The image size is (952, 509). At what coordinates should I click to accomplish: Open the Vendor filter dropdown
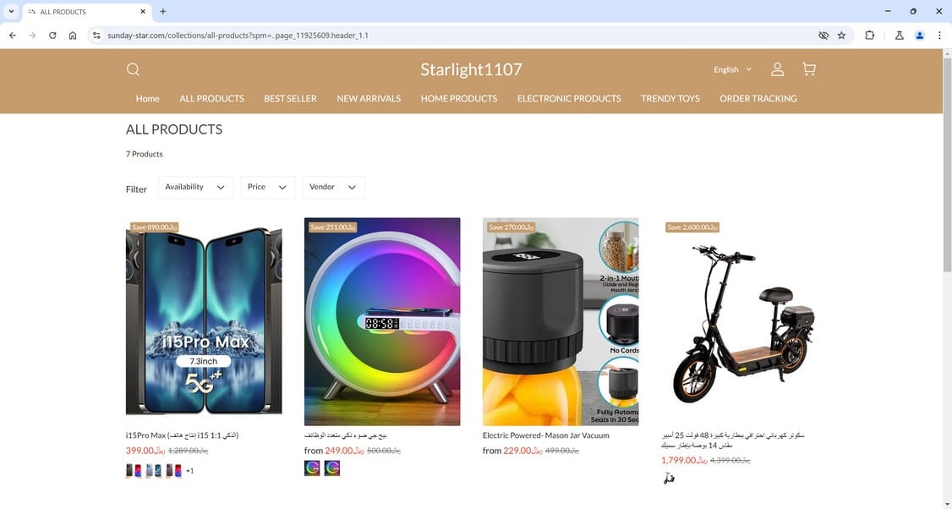[333, 187]
